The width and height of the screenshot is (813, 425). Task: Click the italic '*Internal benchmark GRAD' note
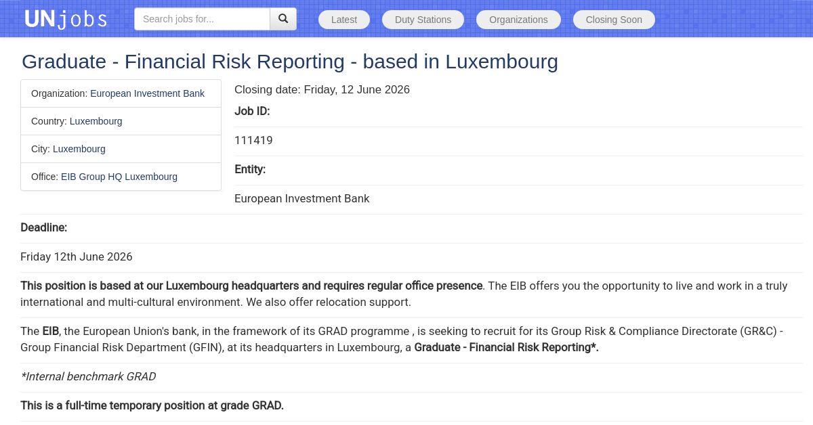point(88,376)
